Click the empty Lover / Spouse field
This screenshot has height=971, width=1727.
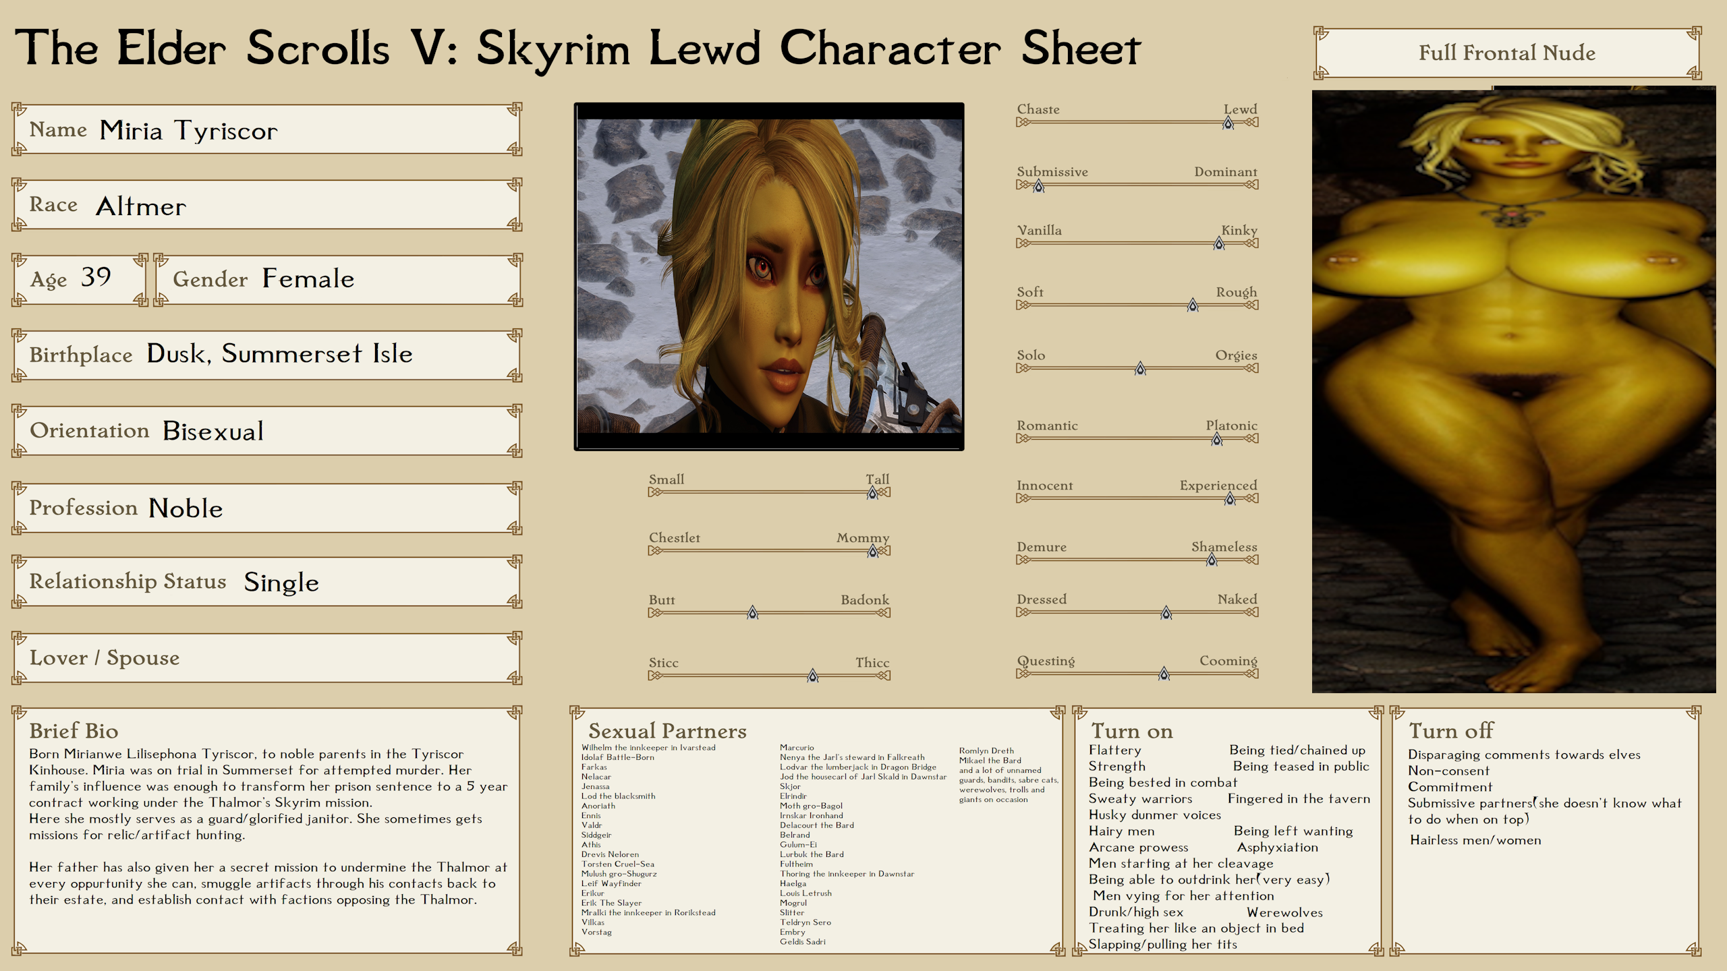click(x=267, y=658)
